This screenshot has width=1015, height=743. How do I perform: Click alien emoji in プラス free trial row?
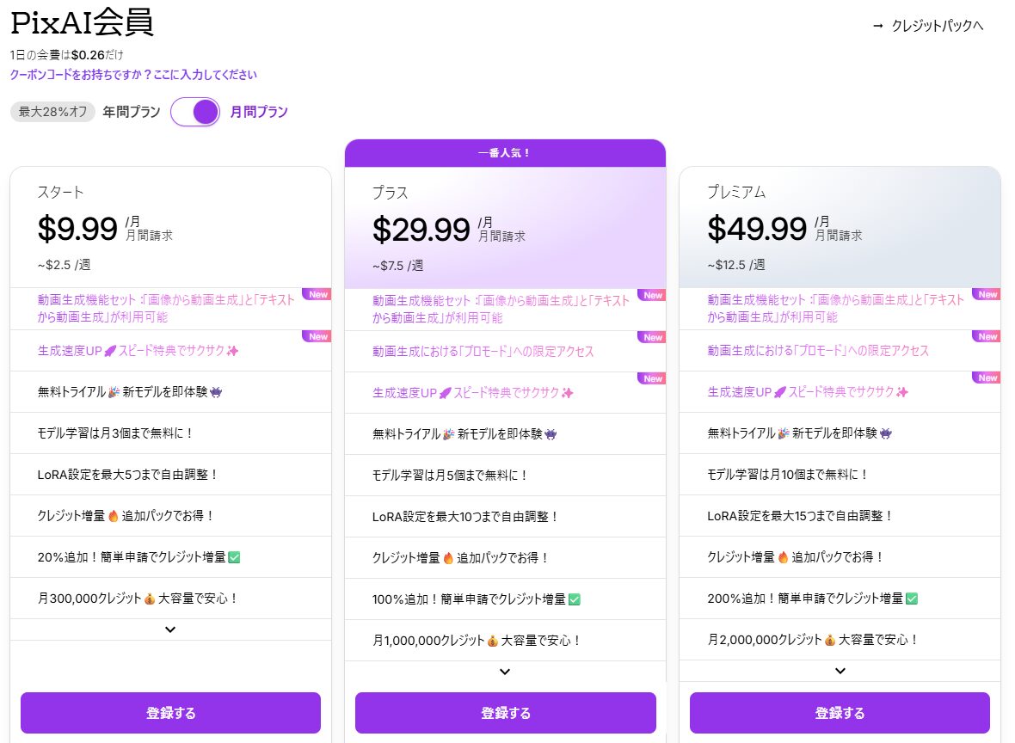coord(551,434)
